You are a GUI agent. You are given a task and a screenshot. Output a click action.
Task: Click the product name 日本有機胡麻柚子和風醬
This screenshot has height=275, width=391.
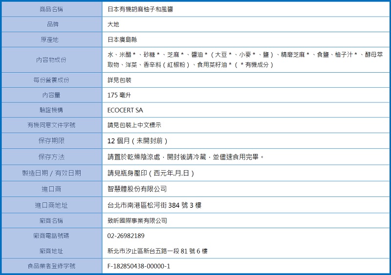point(140,9)
